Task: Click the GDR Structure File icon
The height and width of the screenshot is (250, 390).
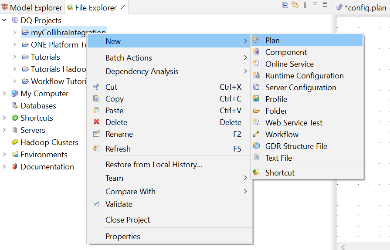Action: coord(257,146)
